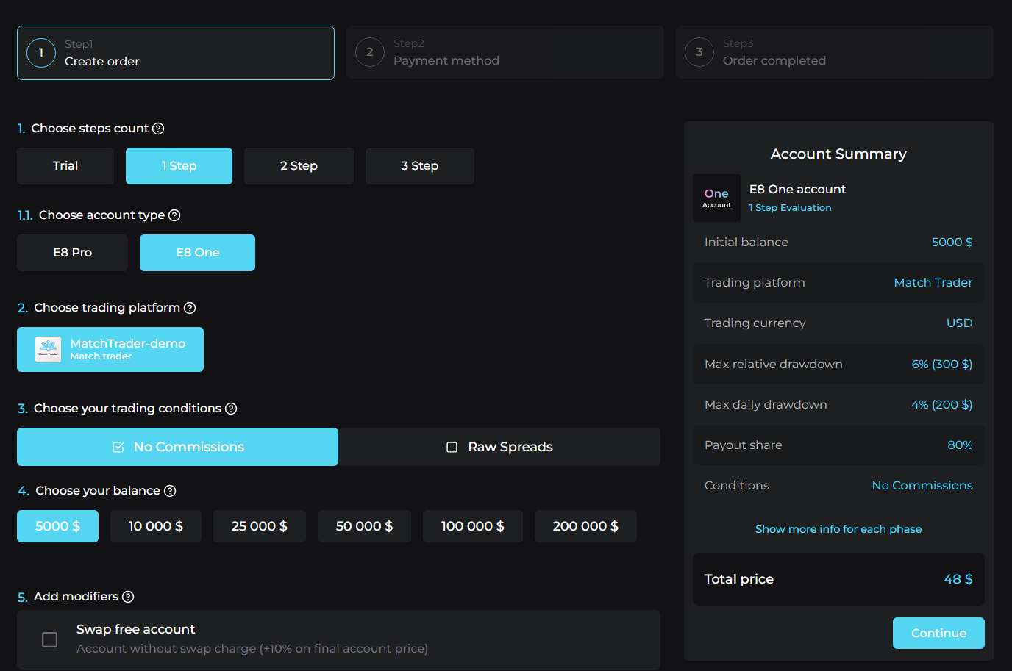Go to Step3 Order completed tab
Viewport: 1012px width, 671px height.
835,52
